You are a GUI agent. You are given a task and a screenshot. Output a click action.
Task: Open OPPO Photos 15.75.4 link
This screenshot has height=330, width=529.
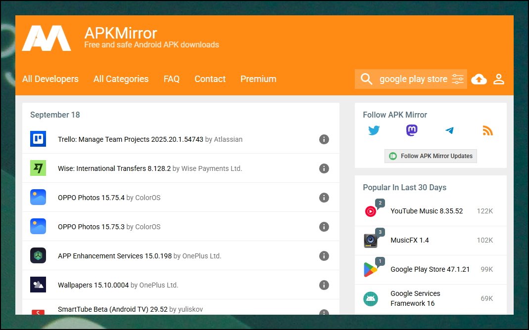(x=91, y=198)
